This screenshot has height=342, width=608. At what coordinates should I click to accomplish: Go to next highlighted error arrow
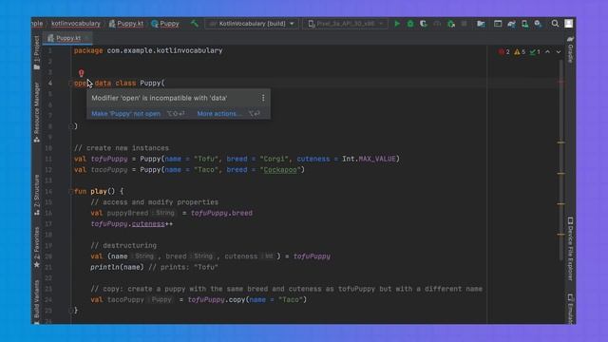coord(559,51)
